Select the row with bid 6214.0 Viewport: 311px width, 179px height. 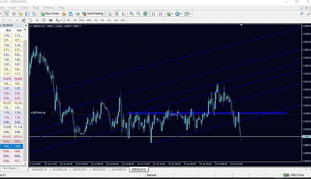coord(11,137)
